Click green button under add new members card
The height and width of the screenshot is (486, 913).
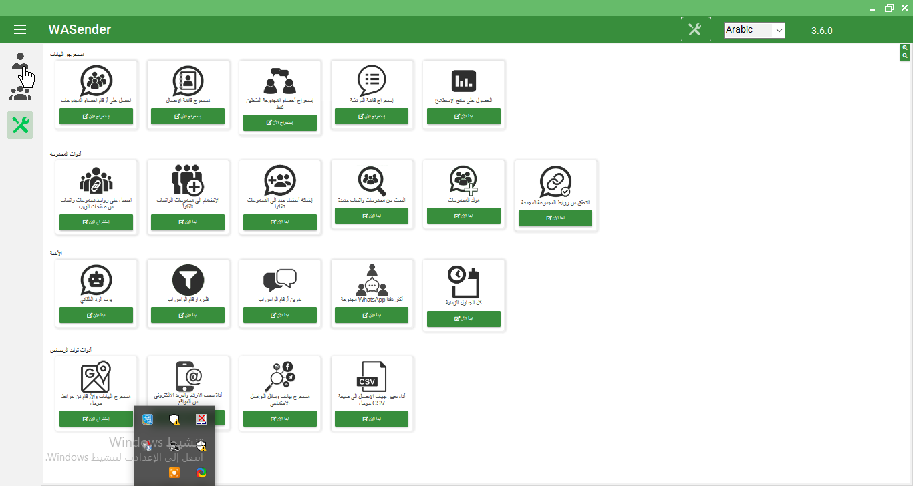pos(279,222)
